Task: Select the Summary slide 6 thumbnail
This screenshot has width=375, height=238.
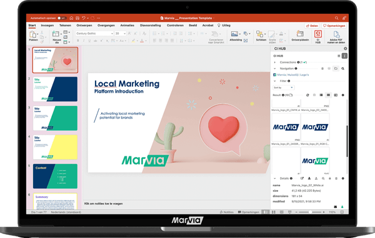Action: [55, 201]
